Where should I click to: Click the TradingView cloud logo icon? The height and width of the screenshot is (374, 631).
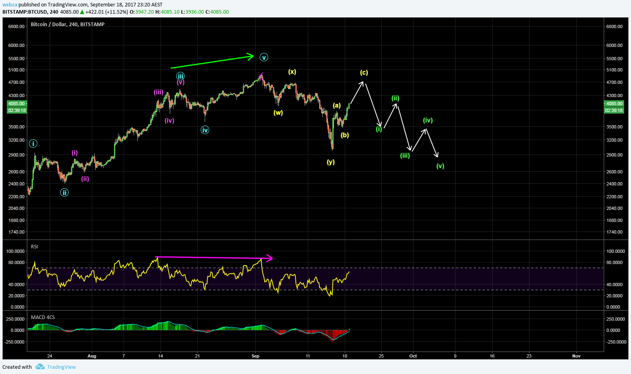(x=40, y=366)
